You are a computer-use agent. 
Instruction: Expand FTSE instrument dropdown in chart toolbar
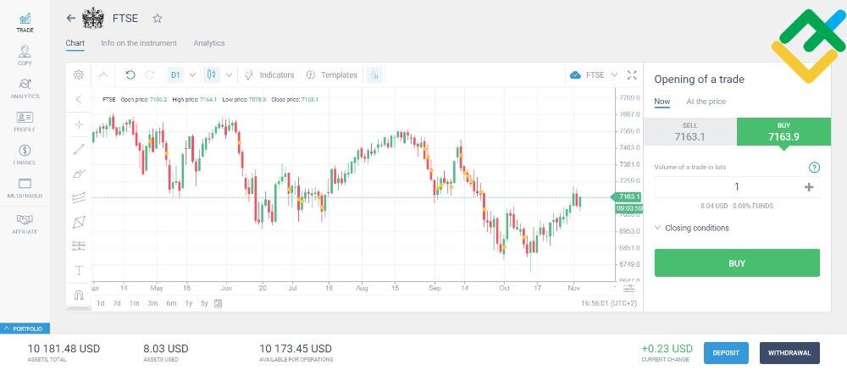click(614, 75)
